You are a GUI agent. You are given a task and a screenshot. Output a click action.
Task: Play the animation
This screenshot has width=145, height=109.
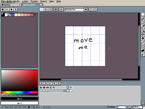[x=50, y=83]
